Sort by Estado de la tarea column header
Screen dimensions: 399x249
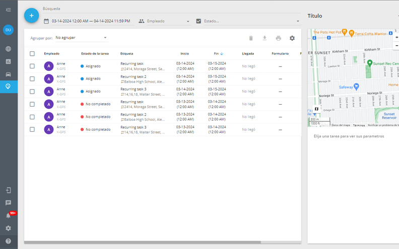click(95, 53)
